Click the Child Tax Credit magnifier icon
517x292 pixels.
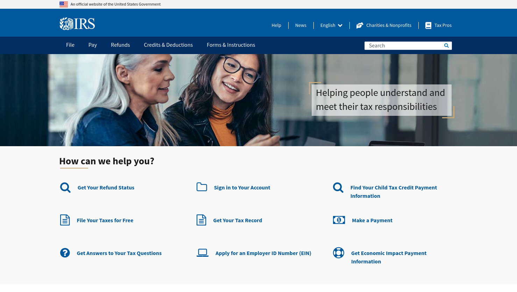338,188
